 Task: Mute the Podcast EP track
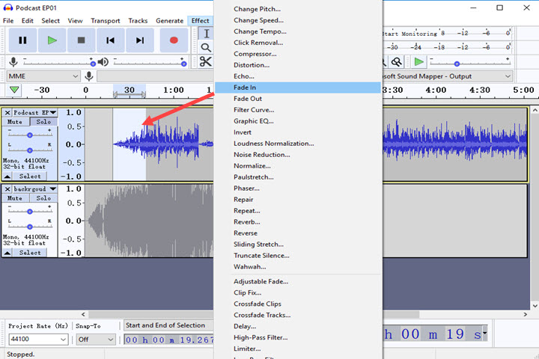(x=15, y=122)
